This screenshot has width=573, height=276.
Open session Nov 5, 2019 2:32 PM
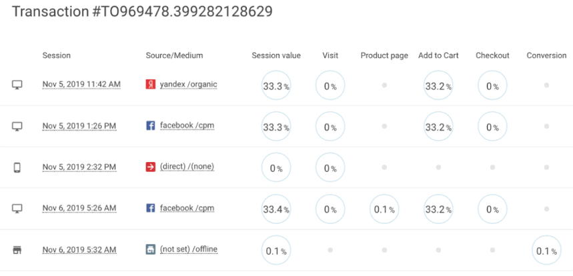[x=80, y=167]
